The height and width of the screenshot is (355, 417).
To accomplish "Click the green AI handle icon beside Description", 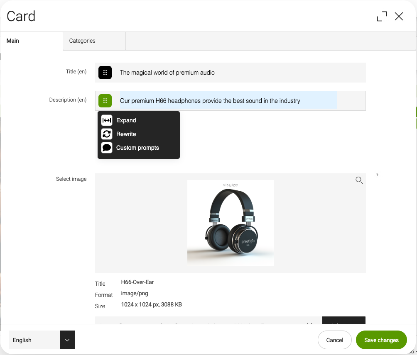I will tap(105, 101).
